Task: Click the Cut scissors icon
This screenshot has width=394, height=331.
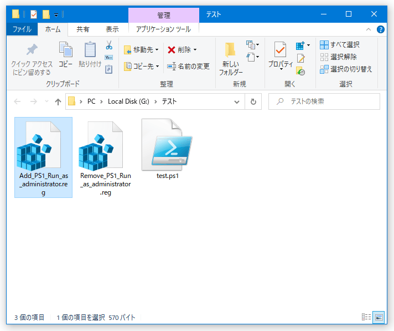Action: point(109,45)
